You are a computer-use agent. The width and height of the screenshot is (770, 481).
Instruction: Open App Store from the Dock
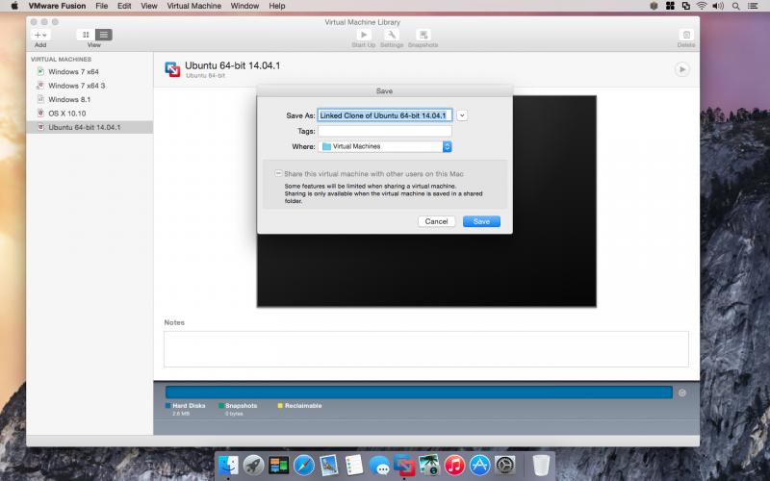pos(479,465)
